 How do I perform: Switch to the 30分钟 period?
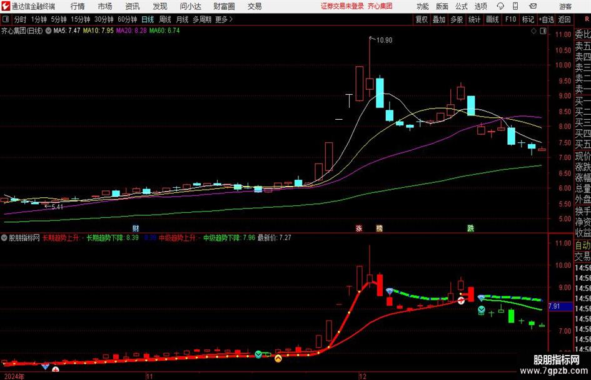click(x=104, y=19)
